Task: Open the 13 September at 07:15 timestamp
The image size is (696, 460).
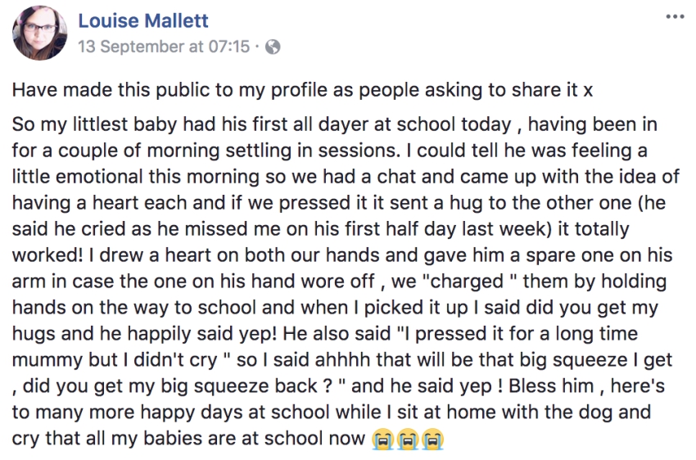Action: [164, 47]
